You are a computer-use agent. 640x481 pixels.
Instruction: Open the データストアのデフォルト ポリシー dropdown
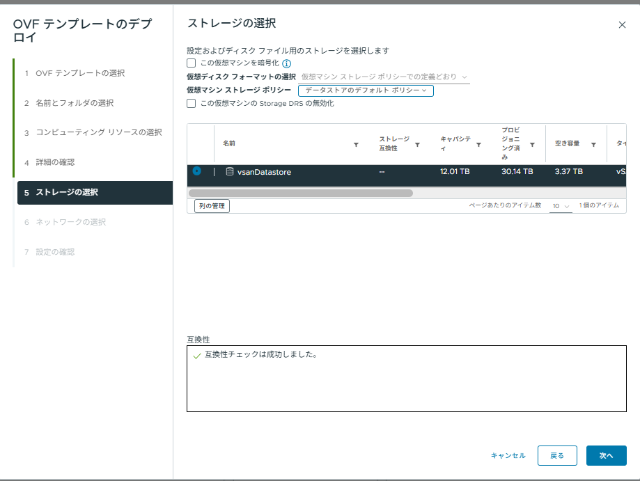366,90
